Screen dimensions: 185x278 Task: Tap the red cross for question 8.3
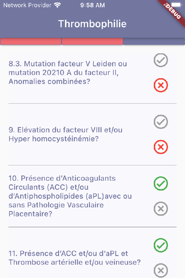pyautogui.click(x=161, y=85)
